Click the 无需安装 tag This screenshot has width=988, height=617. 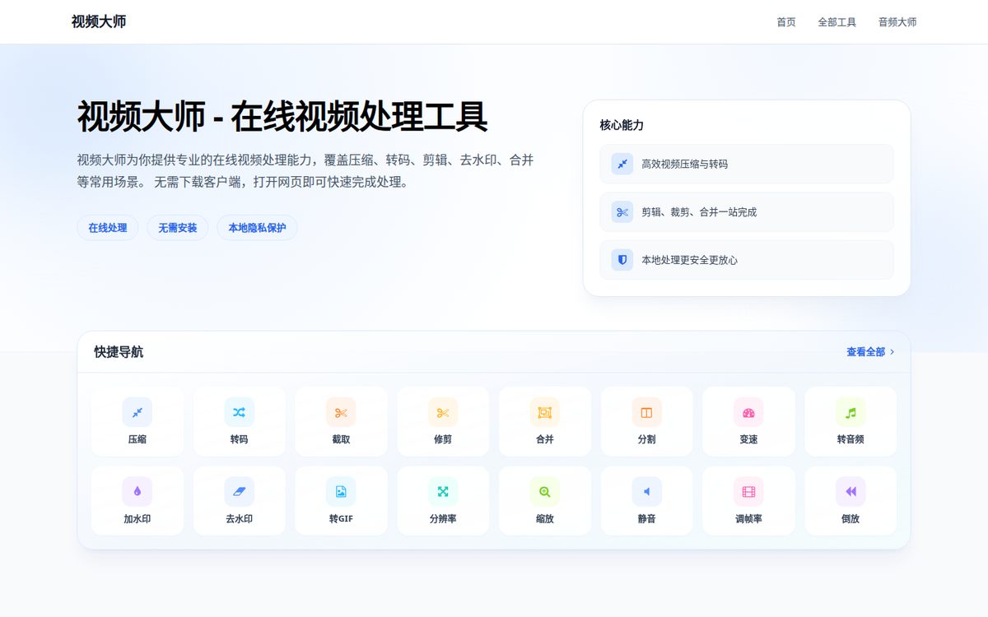(178, 228)
